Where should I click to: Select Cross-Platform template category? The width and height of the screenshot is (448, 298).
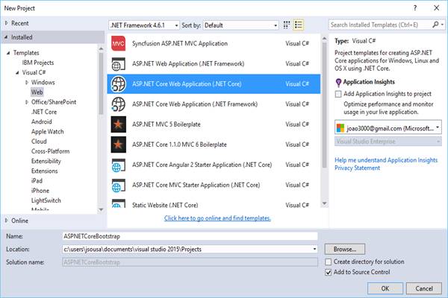[x=50, y=151]
